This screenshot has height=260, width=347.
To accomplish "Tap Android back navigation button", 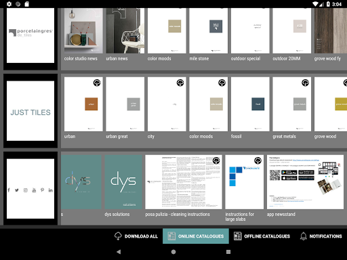I will 119,252.
